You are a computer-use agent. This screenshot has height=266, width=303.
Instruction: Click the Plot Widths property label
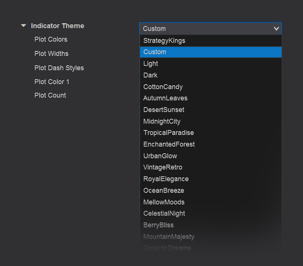(51, 54)
